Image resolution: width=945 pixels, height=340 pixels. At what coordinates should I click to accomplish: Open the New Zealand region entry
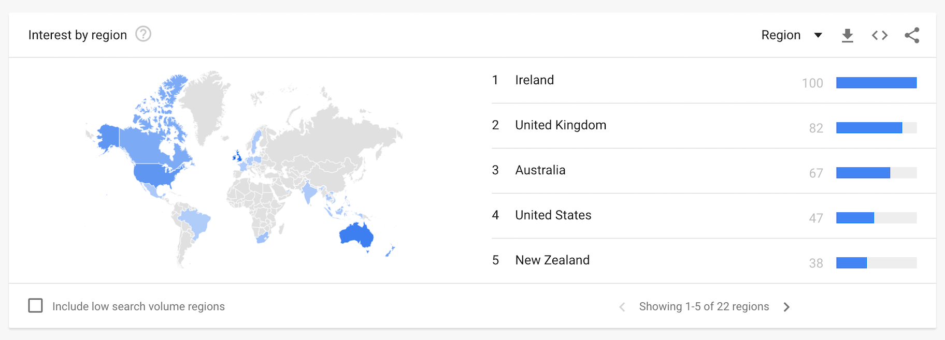coord(552,260)
